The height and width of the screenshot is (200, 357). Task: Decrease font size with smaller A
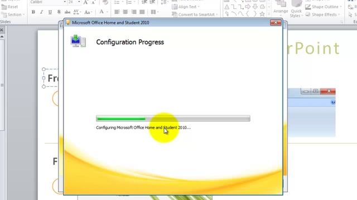tap(93, 2)
